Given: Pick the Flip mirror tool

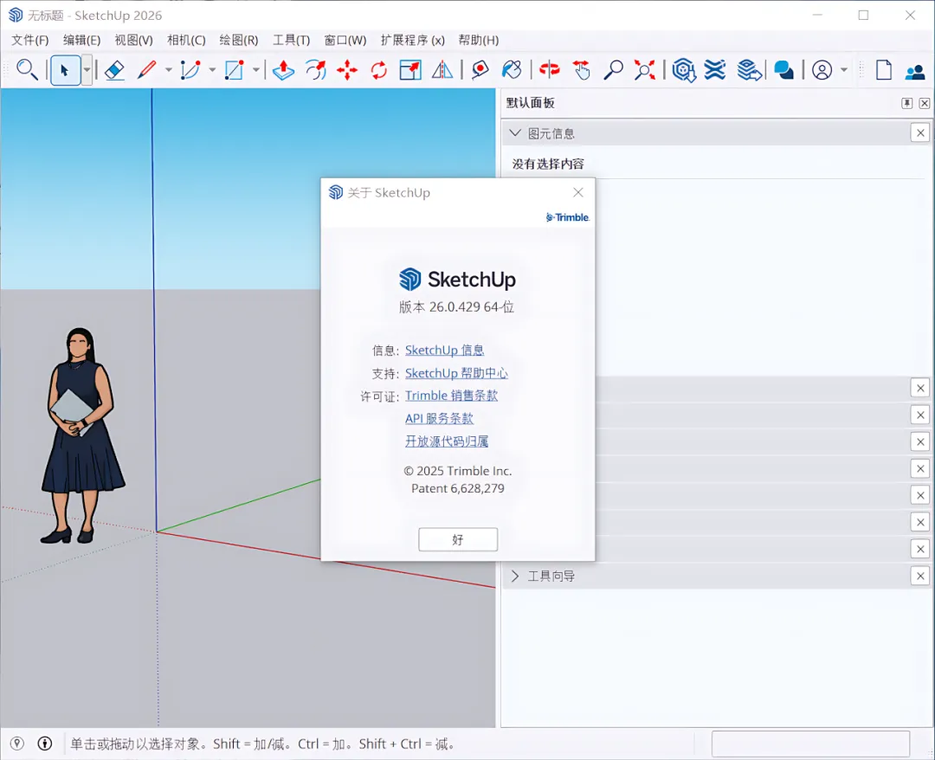Looking at the screenshot, I should pyautogui.click(x=442, y=70).
